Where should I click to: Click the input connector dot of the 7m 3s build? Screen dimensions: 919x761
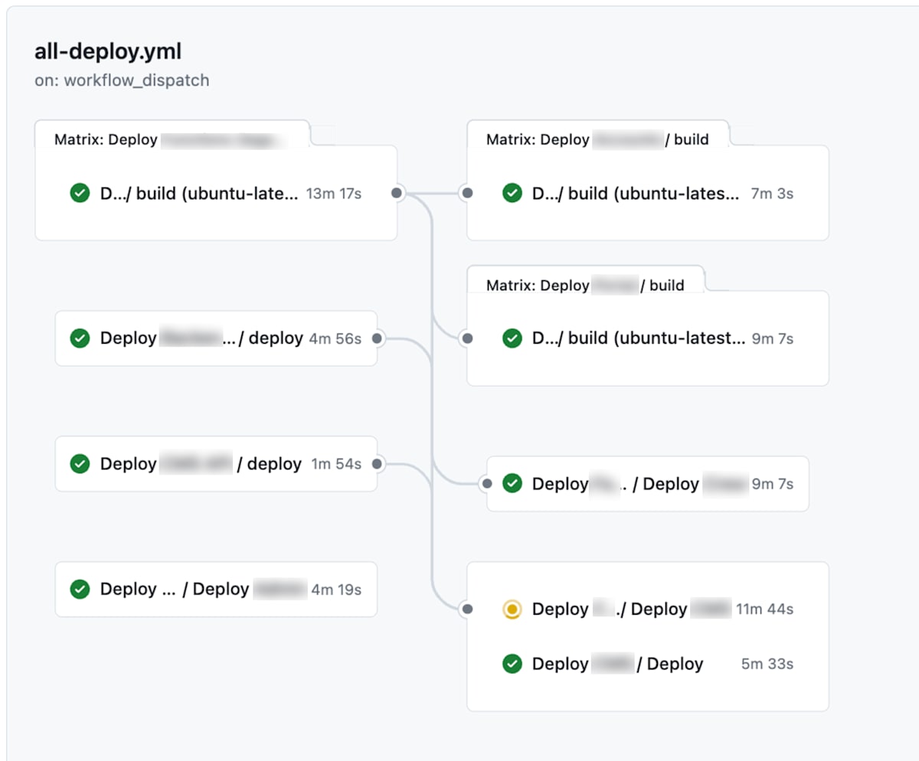click(x=467, y=194)
